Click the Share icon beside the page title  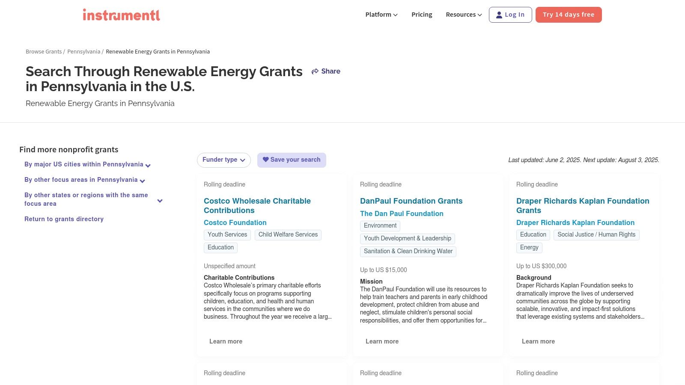(x=315, y=71)
